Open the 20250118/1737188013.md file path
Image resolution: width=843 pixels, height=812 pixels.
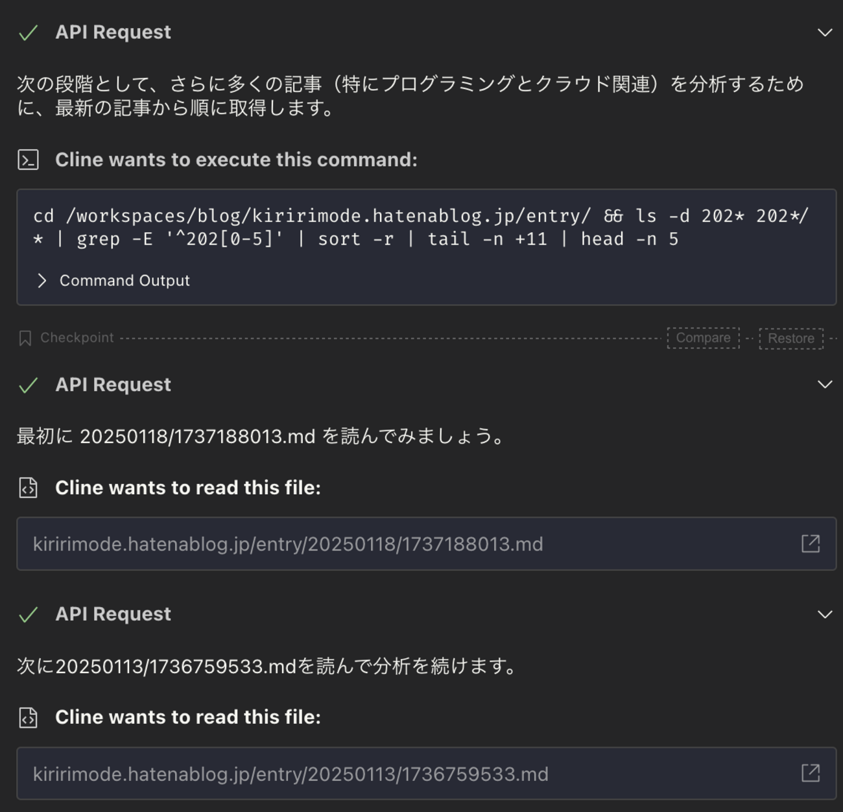pos(288,544)
